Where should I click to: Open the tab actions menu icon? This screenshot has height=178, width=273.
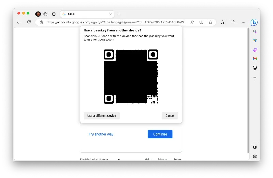coord(54,14)
